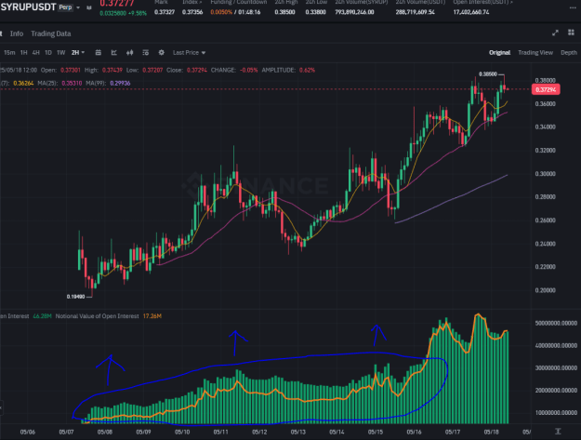
Task: Open the three-dot more options menu
Action: [x=573, y=7]
